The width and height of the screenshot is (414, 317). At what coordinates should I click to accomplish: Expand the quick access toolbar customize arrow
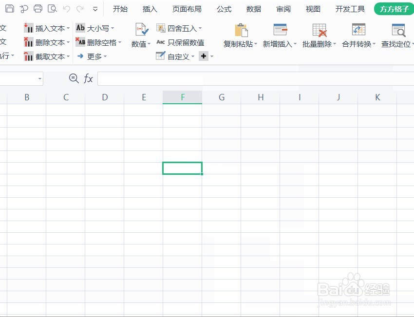point(95,9)
